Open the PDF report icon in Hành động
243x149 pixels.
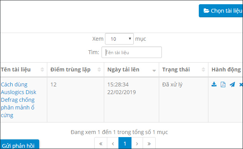[223, 84]
